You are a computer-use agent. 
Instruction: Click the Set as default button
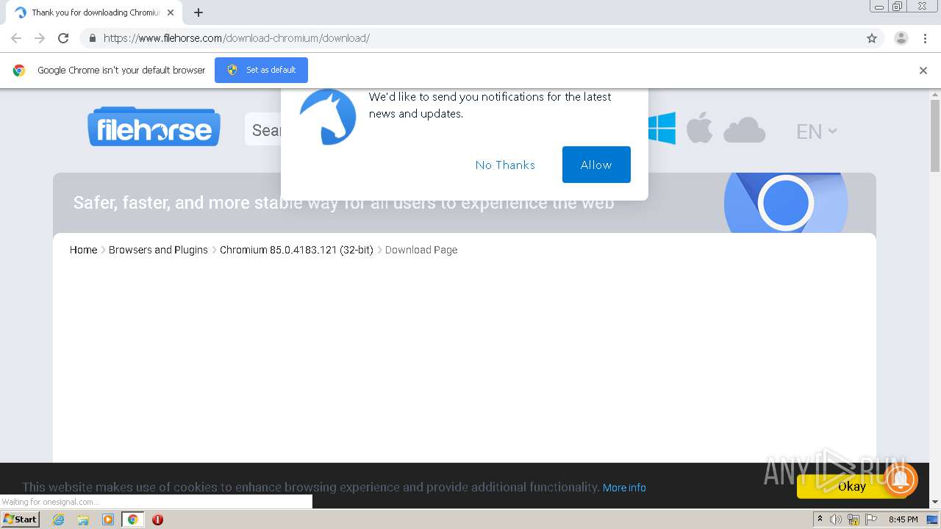pyautogui.click(x=261, y=70)
